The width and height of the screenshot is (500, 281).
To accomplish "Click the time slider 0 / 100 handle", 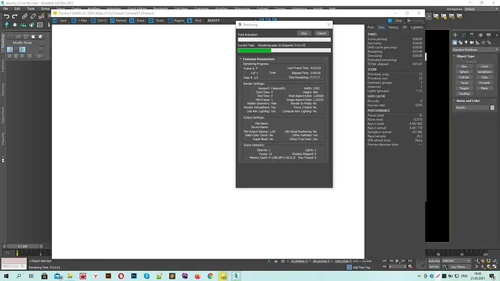I will 22,246.
